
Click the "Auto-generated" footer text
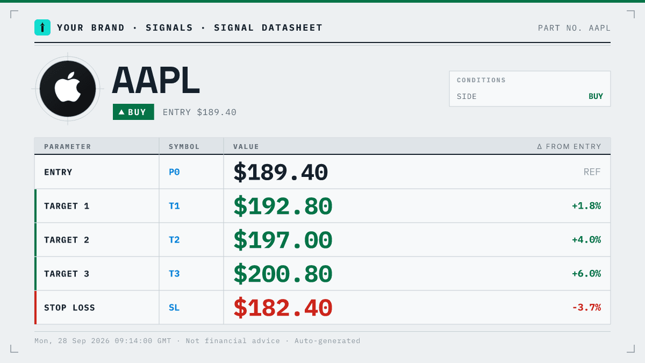[x=327, y=341]
